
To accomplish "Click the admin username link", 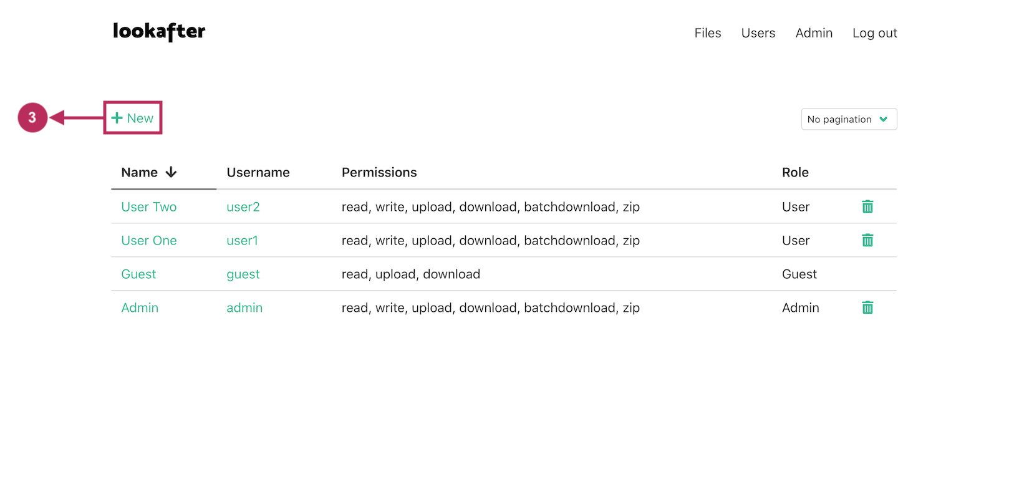I will [x=244, y=308].
